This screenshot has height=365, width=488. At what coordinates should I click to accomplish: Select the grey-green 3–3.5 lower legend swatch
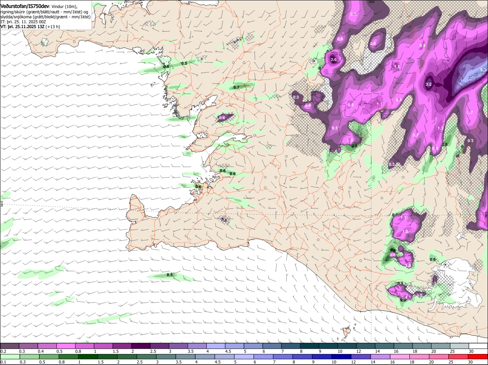tap(166, 357)
